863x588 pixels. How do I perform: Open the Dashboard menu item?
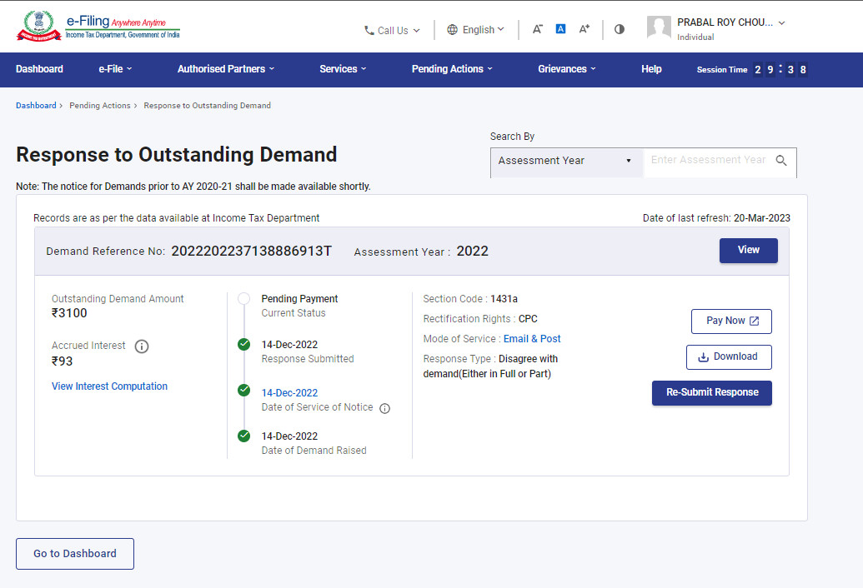pos(40,69)
